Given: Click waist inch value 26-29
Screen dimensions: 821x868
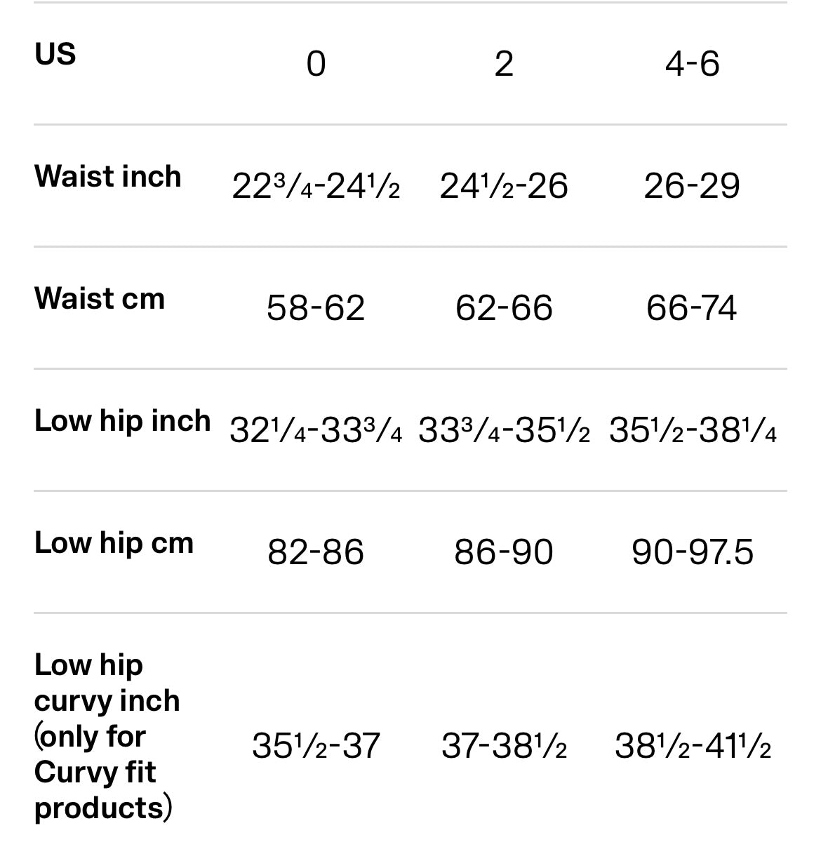Looking at the screenshot, I should 692,186.
